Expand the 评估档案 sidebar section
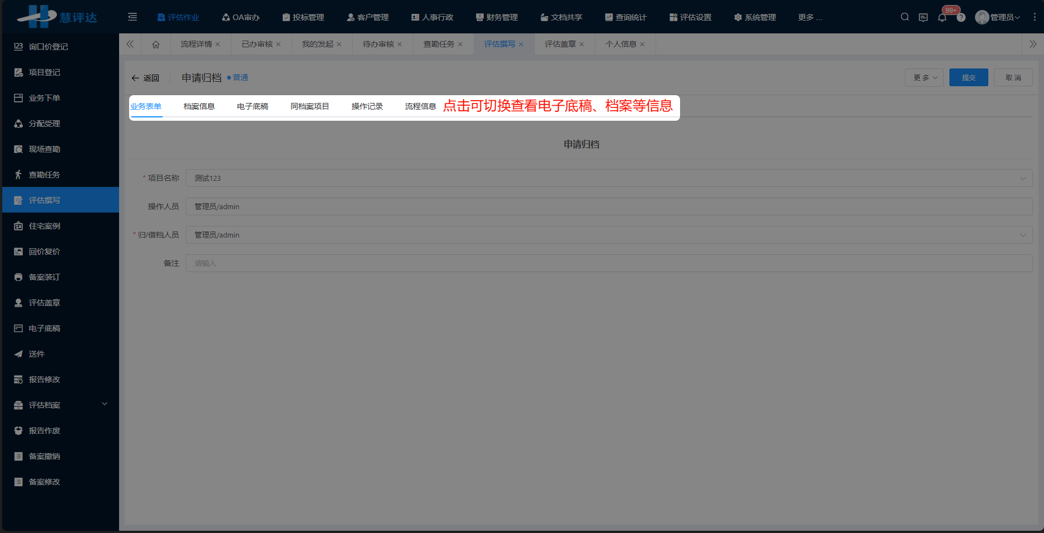The height and width of the screenshot is (533, 1044). (46, 404)
